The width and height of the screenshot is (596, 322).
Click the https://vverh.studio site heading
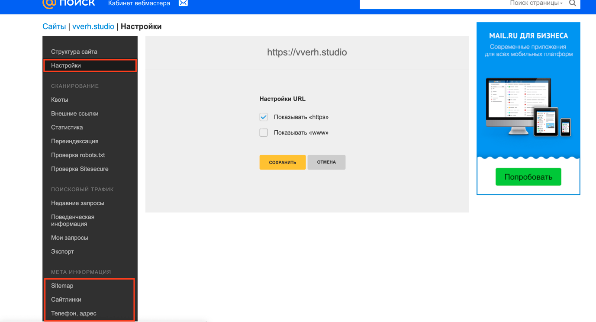(x=307, y=52)
